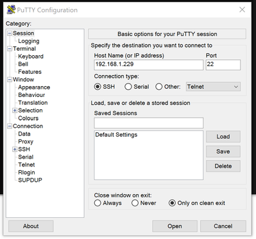Click the Cancel button
Screen dimensions: 256x239
click(x=223, y=226)
